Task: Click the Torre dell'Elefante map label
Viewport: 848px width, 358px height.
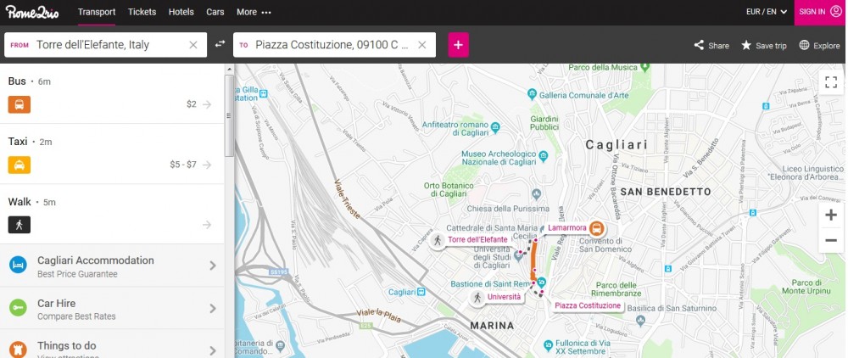Action: [478, 239]
